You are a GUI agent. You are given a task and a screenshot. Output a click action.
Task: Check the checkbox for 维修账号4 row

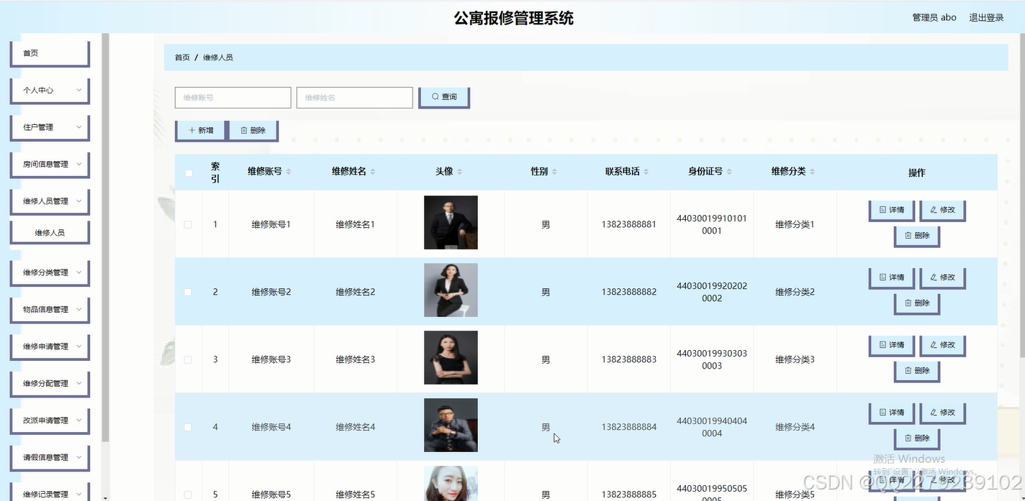click(188, 426)
